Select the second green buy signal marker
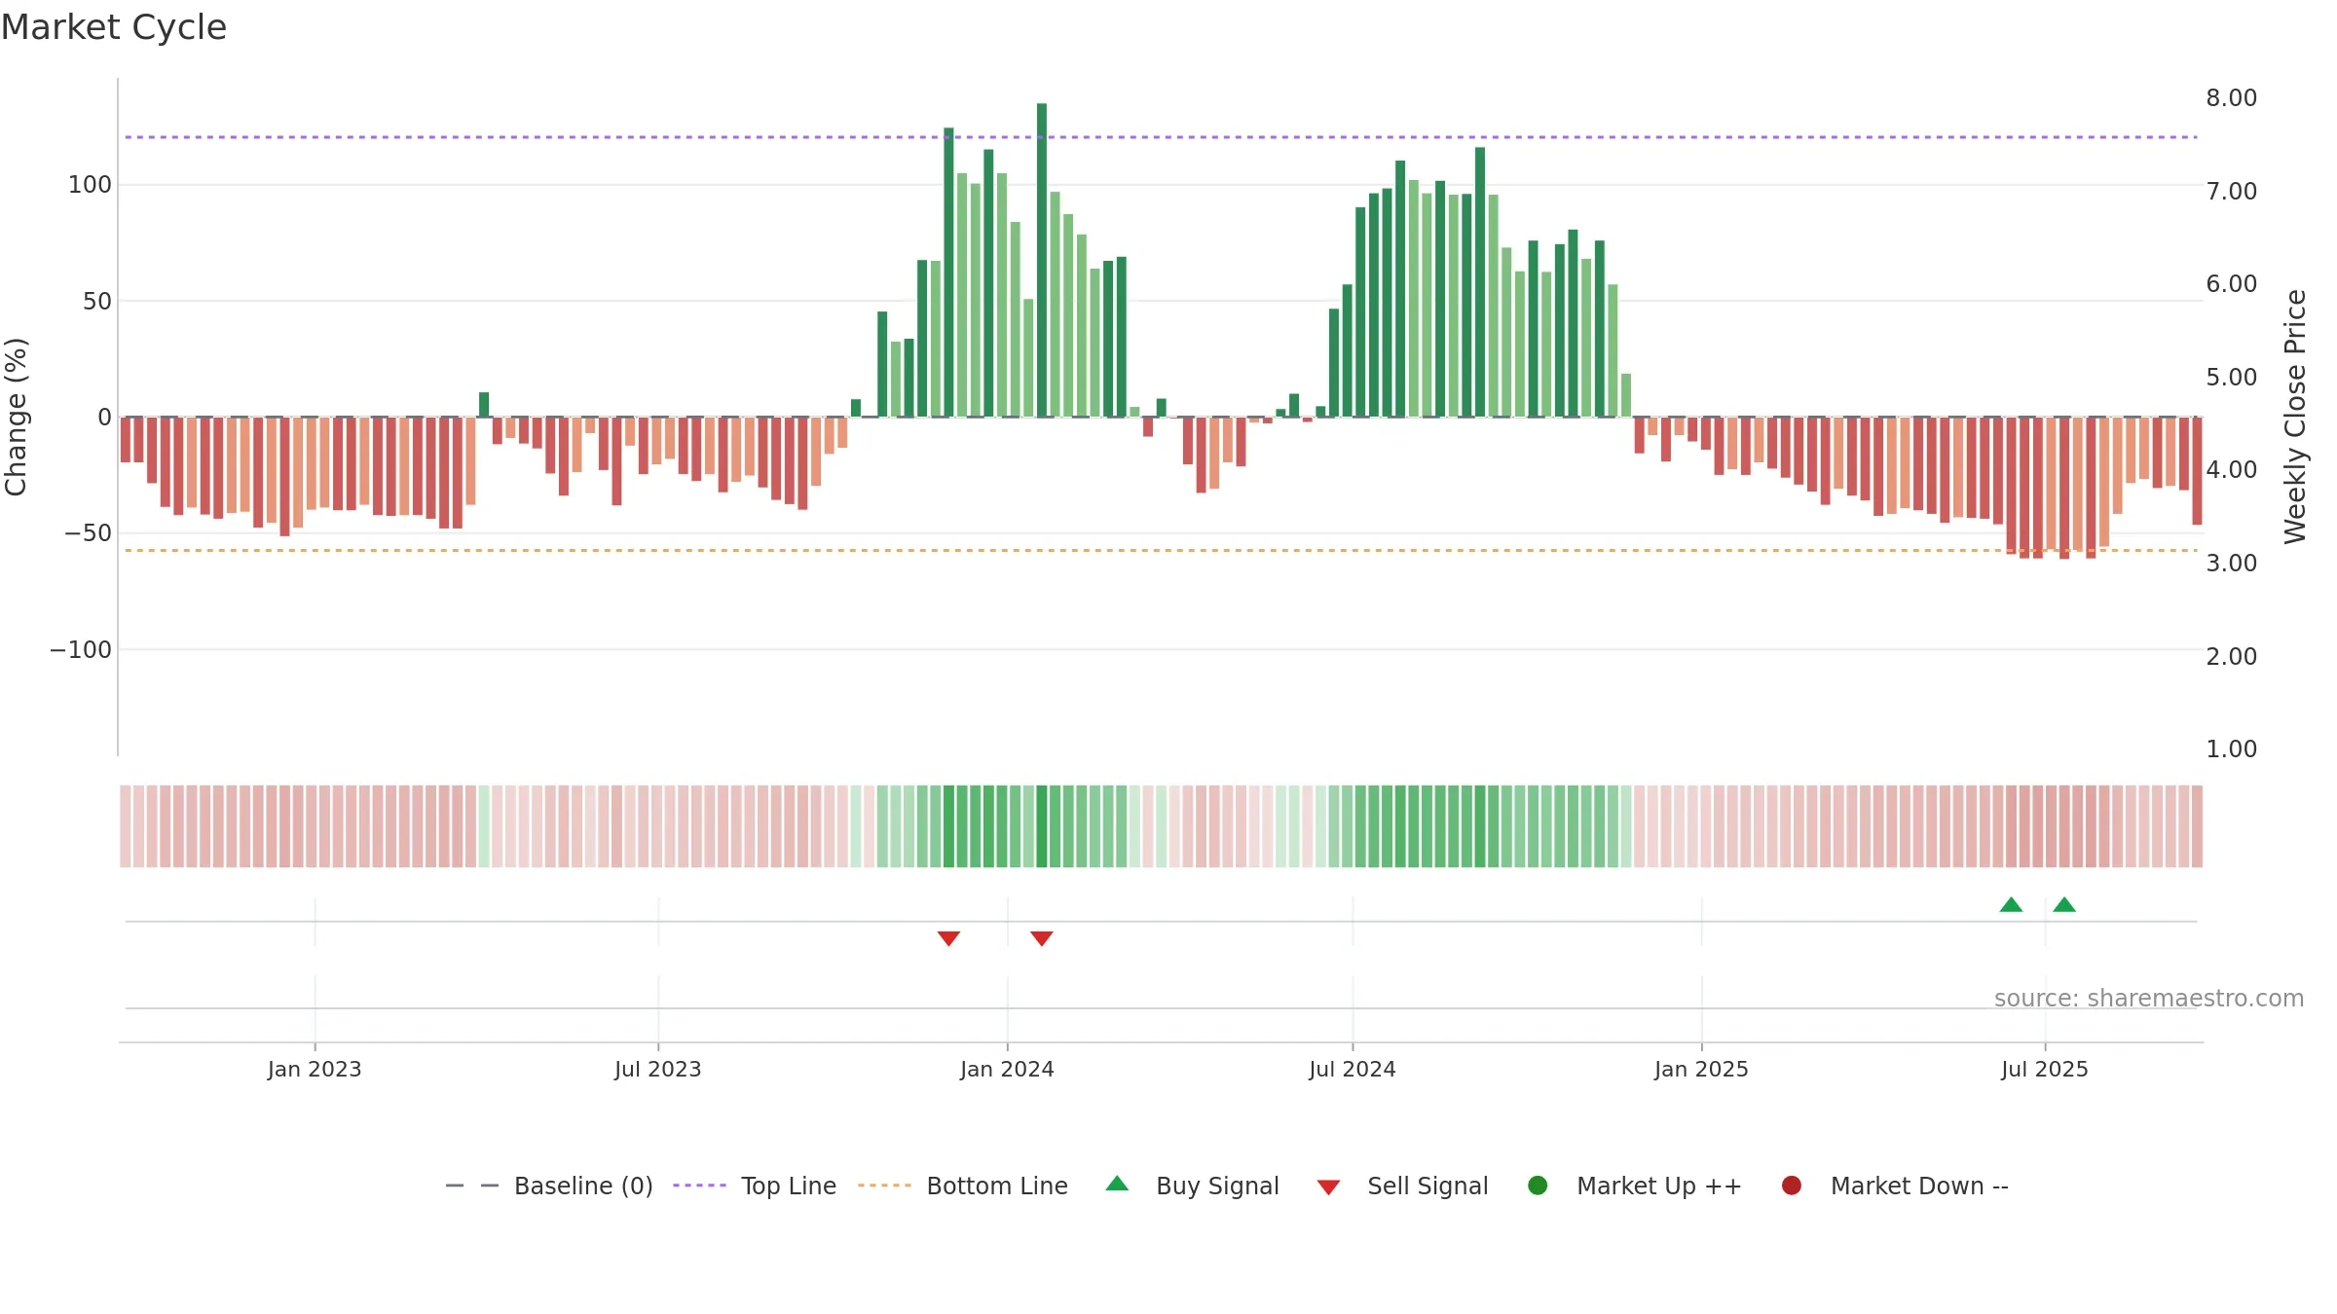 (x=2064, y=904)
